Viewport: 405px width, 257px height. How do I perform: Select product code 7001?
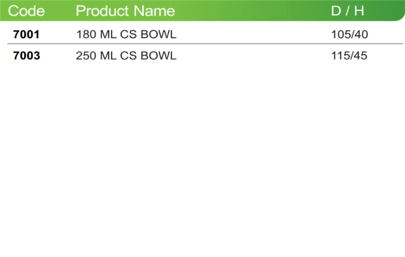coord(26,34)
